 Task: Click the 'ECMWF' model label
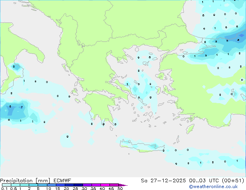coord(62,181)
